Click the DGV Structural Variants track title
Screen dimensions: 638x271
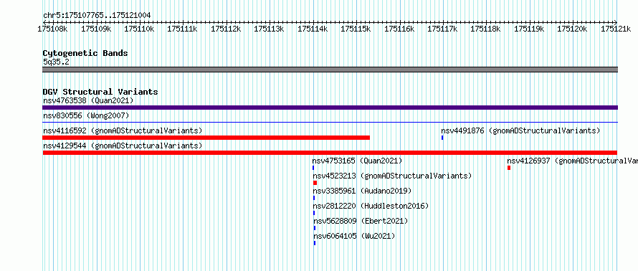100,92
